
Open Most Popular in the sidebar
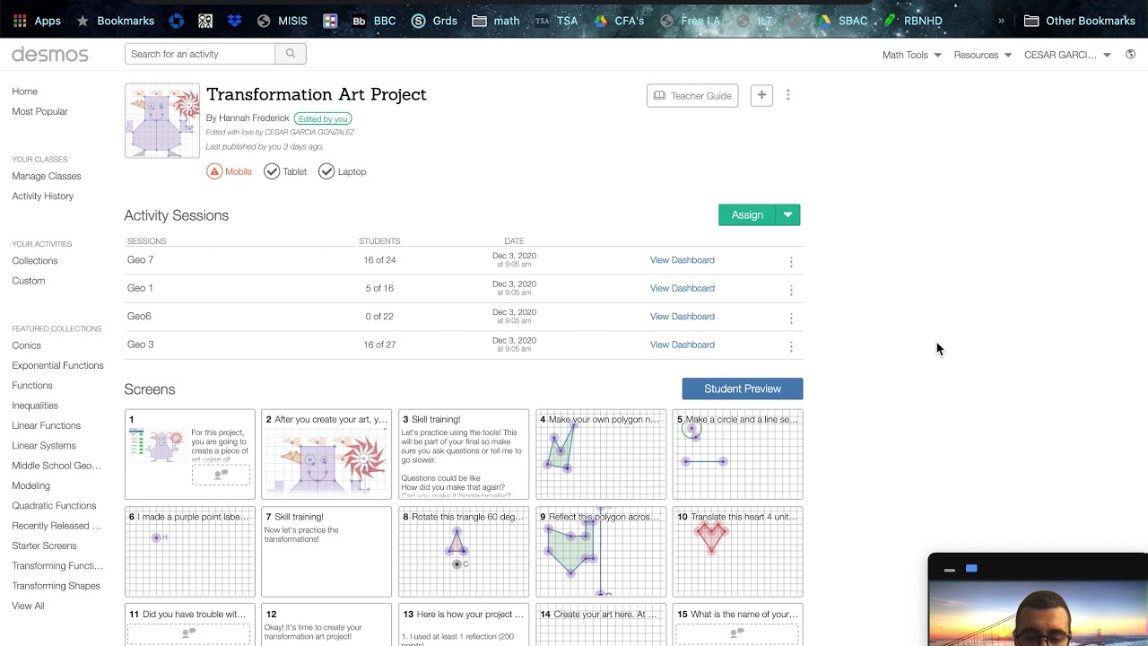click(39, 111)
